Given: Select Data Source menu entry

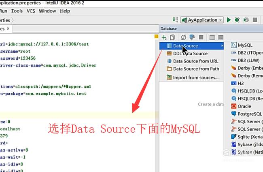Looking at the screenshot, I should (191, 46).
